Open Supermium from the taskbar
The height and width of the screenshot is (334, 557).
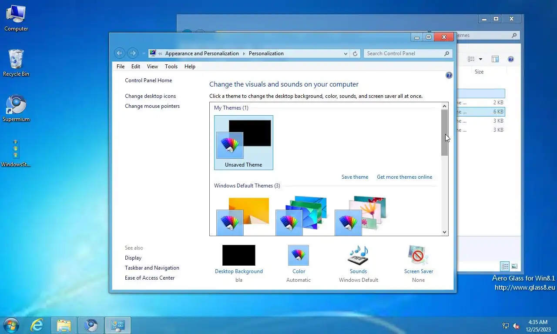point(91,325)
